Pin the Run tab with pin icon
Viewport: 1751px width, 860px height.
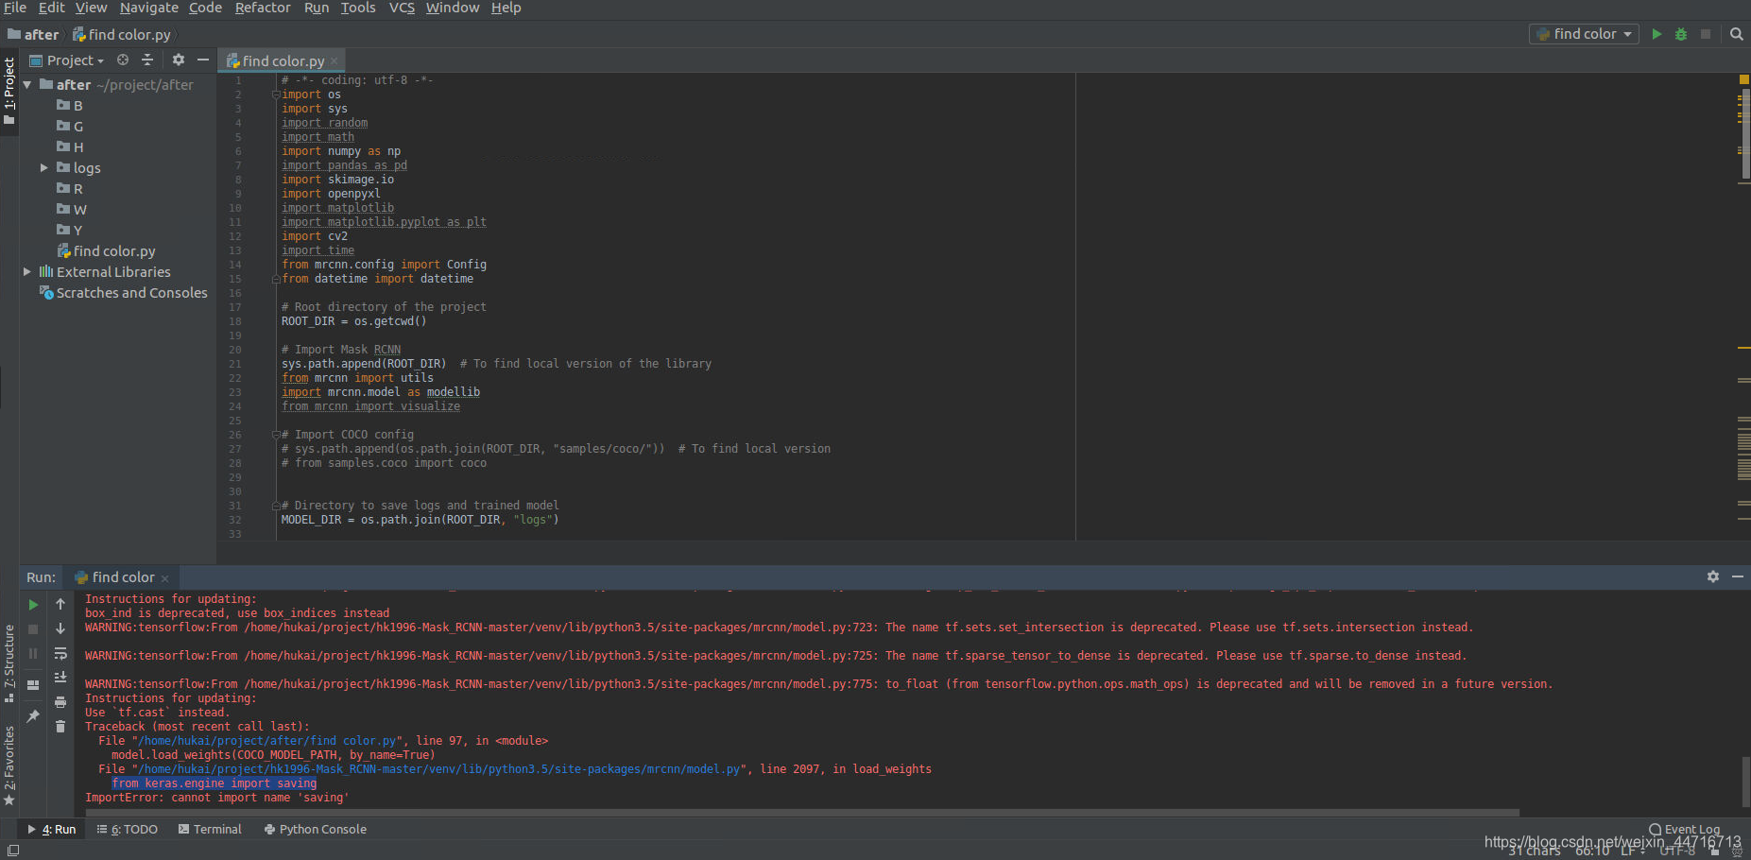[33, 716]
